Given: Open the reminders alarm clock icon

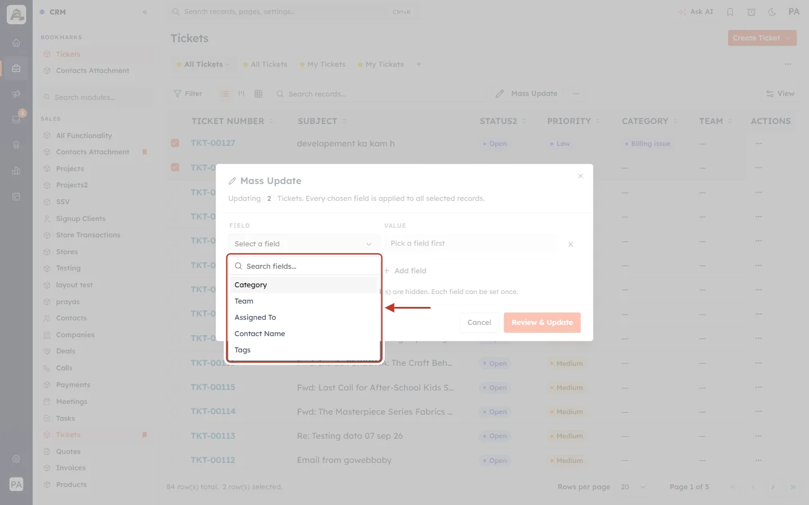Looking at the screenshot, I should click(751, 12).
